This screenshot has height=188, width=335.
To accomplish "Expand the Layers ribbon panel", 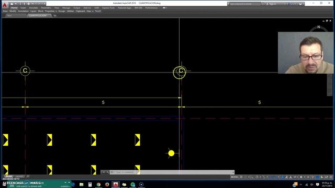I will pos(33,11).
